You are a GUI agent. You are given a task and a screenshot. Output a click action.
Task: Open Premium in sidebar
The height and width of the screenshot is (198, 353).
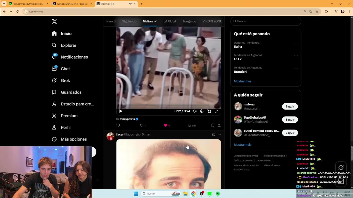65,116
